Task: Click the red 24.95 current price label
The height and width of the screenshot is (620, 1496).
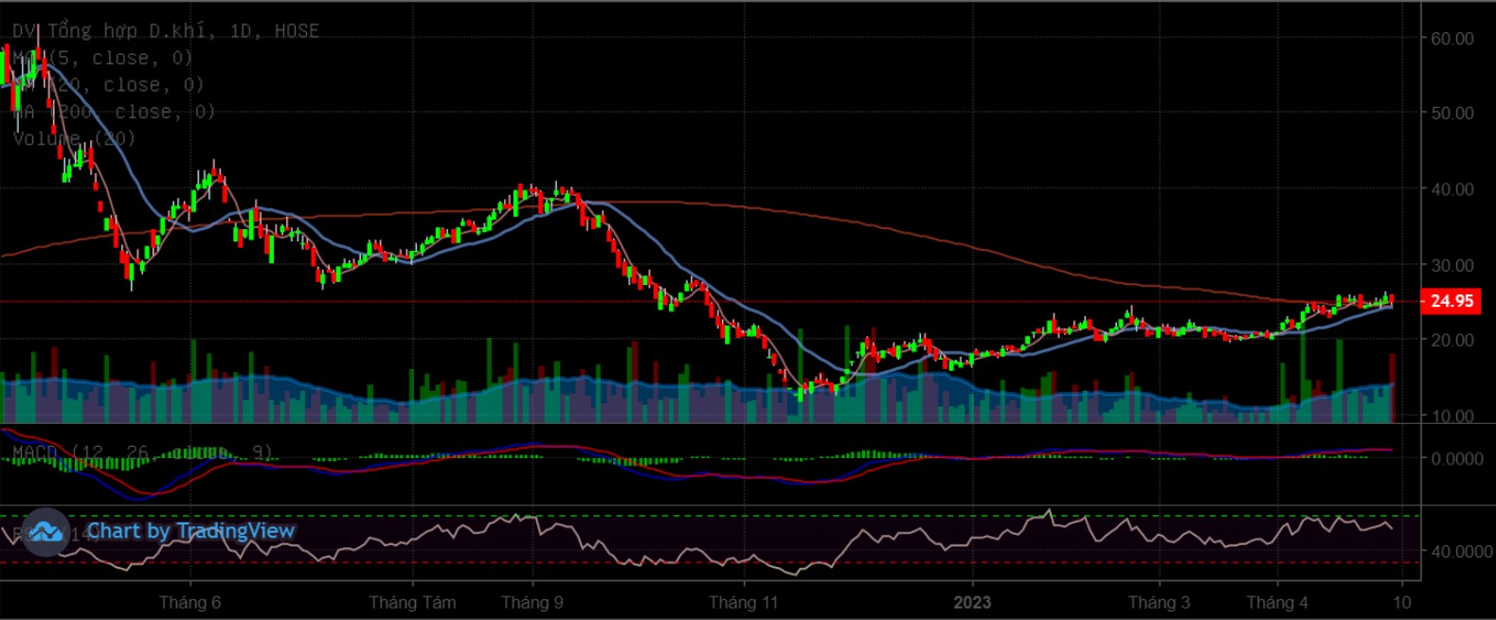Action: coord(1451,301)
